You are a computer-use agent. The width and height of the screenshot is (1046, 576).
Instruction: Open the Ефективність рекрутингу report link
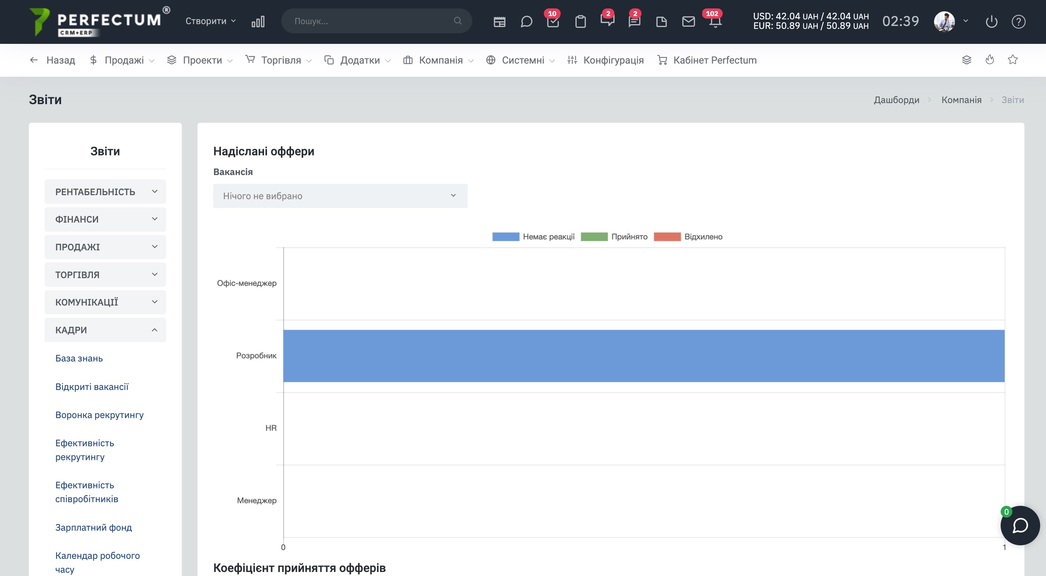point(85,450)
